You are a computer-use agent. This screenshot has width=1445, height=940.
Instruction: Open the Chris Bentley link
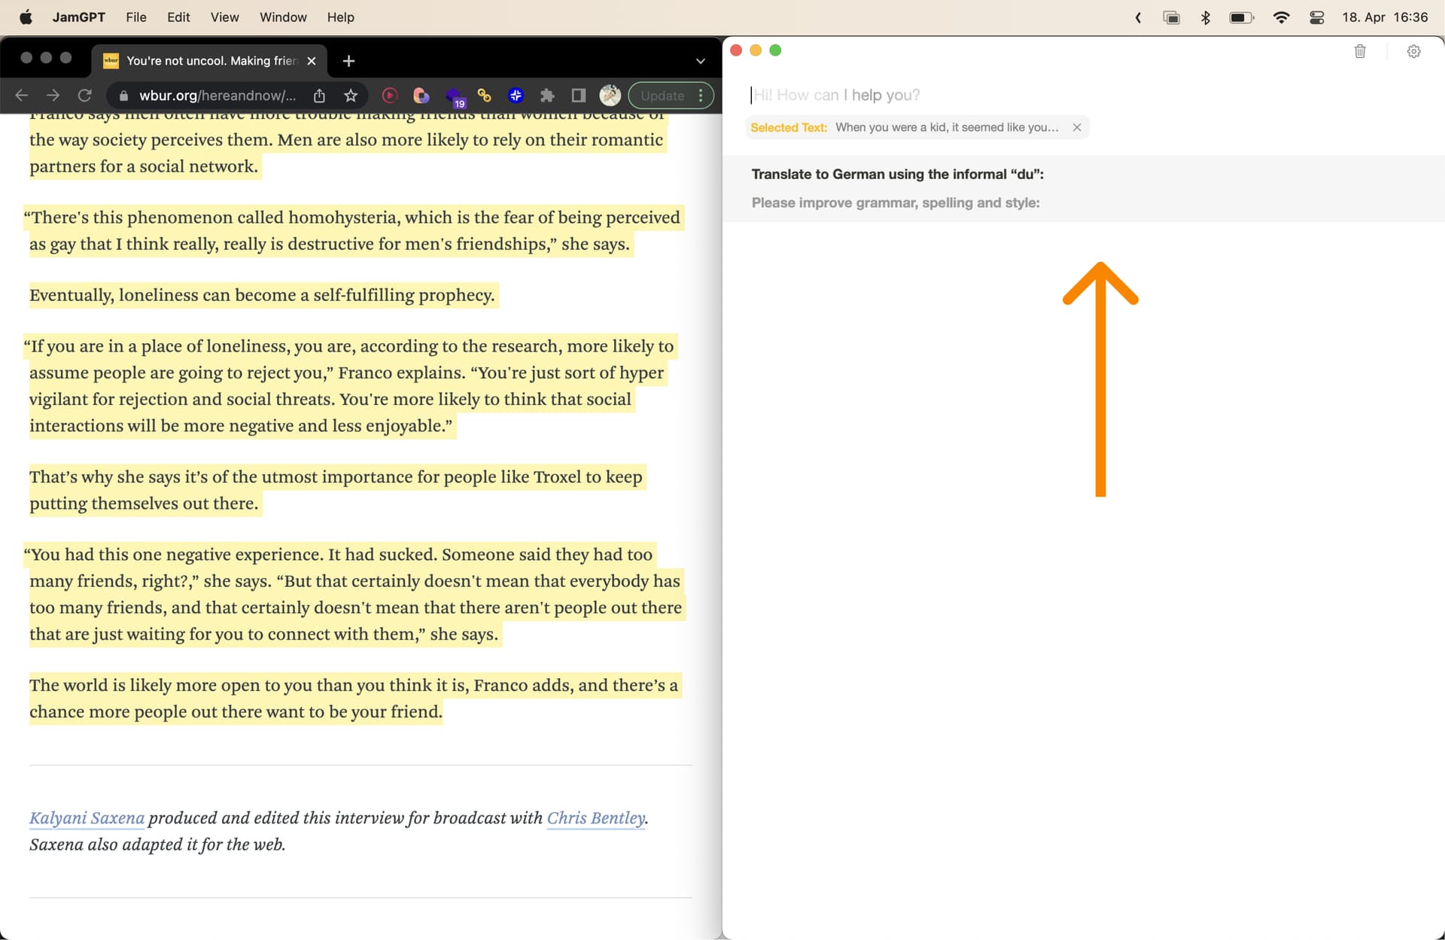click(x=595, y=818)
